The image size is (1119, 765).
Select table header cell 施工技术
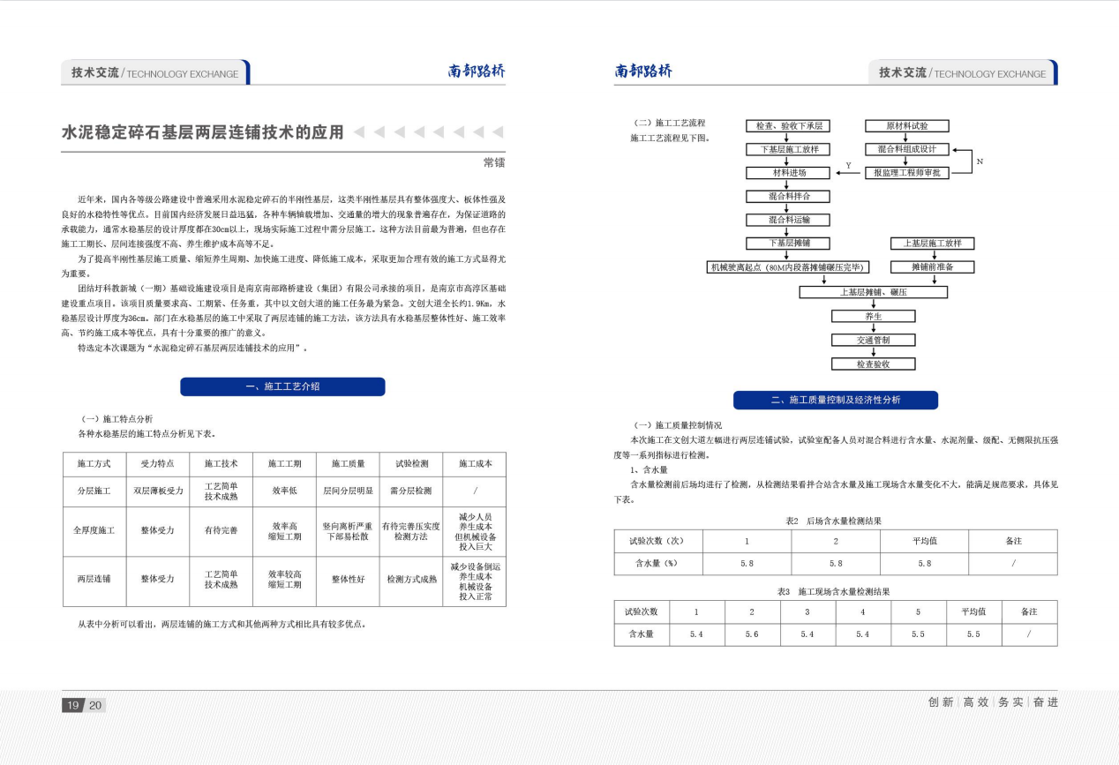(222, 464)
